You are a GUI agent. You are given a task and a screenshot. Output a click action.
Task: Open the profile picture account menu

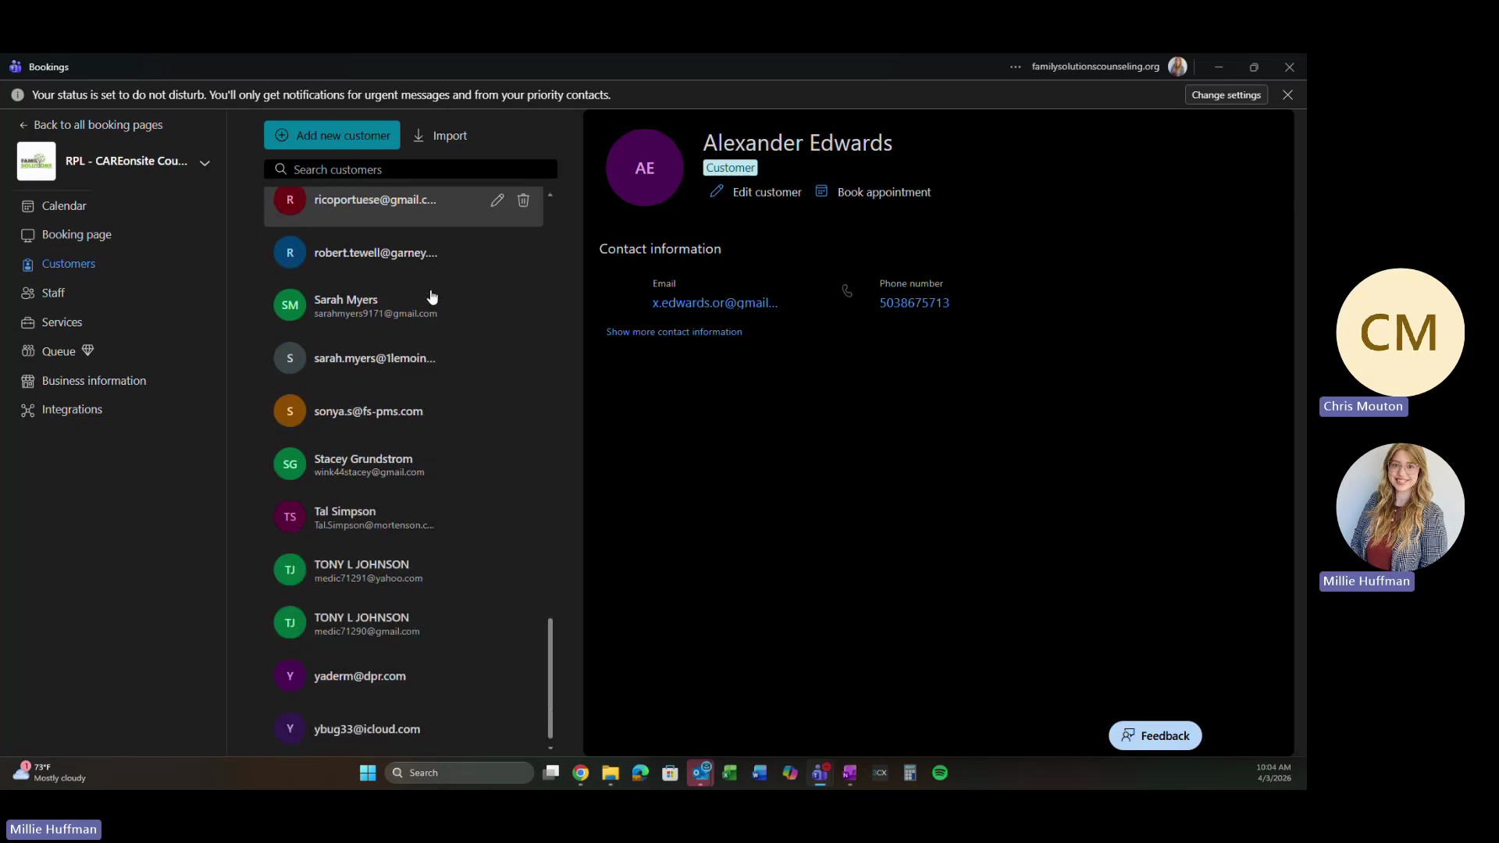[1177, 67]
